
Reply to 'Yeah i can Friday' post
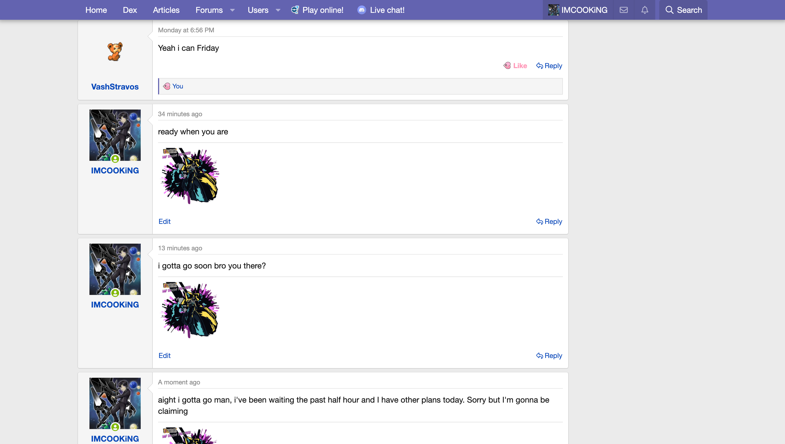549,65
